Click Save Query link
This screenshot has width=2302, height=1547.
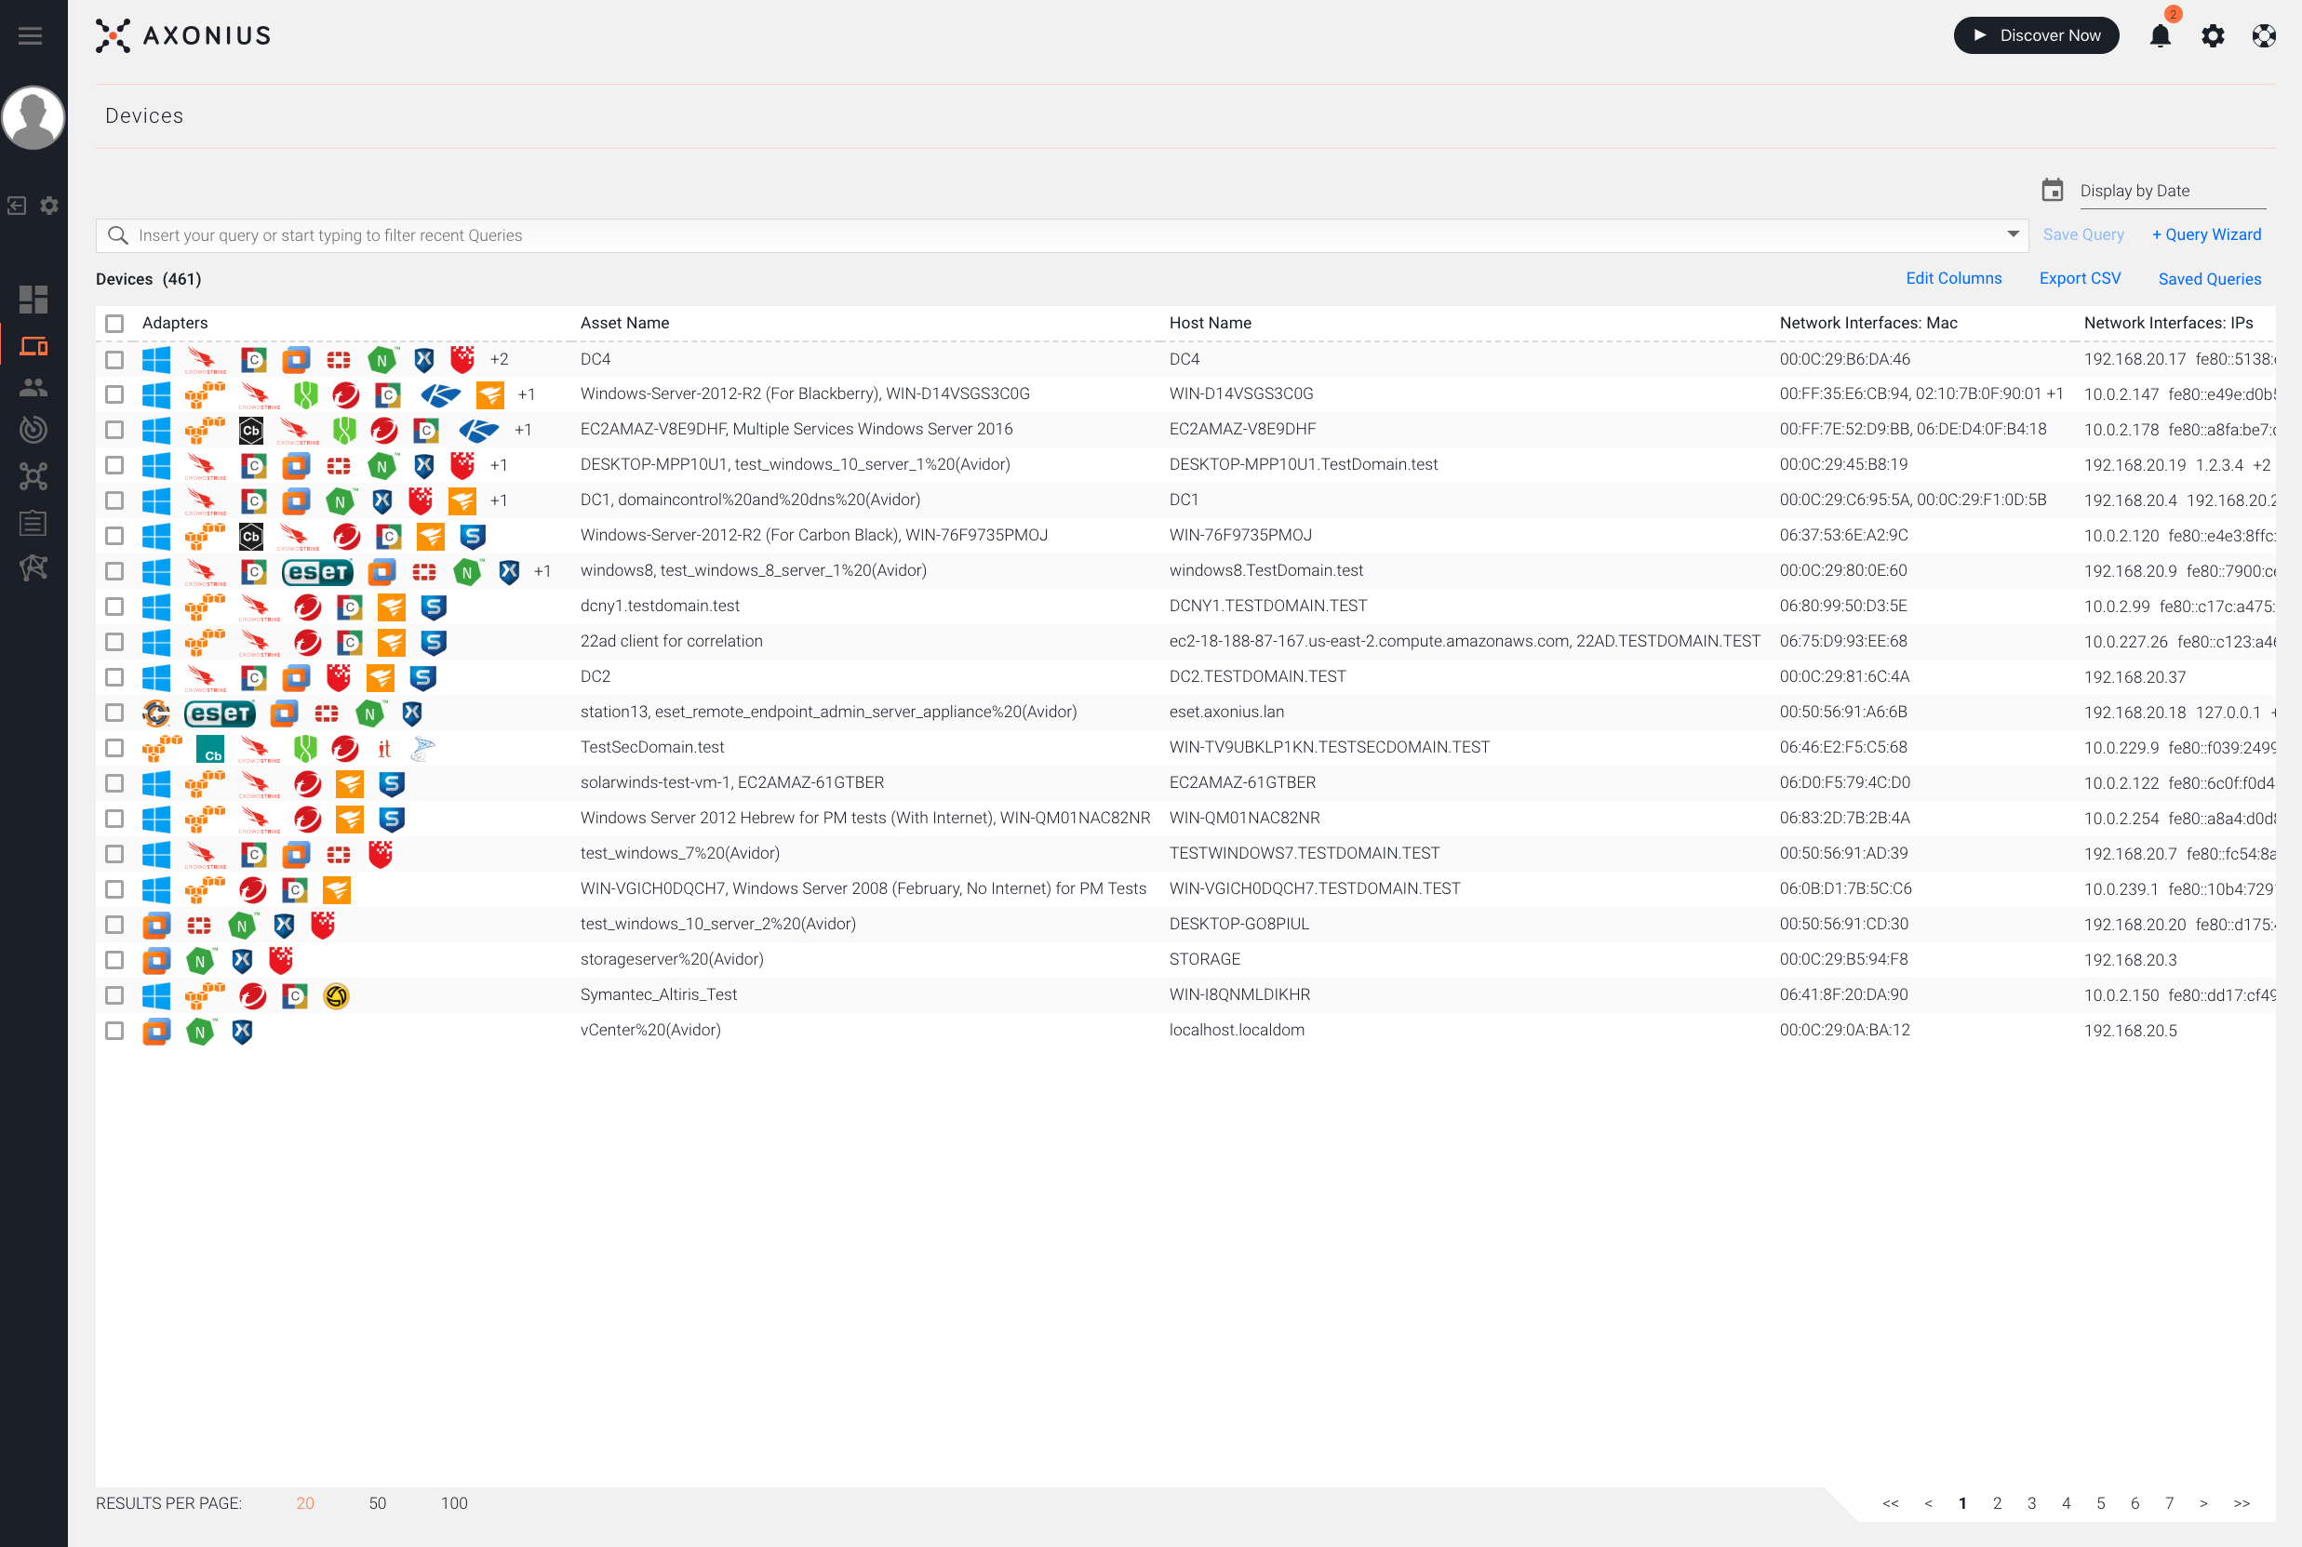(x=2083, y=234)
